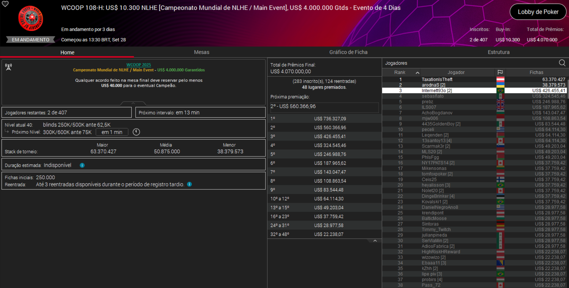This screenshot has height=288, width=569.
Task: Toggle Rank column sort arrow
Action: (417, 73)
